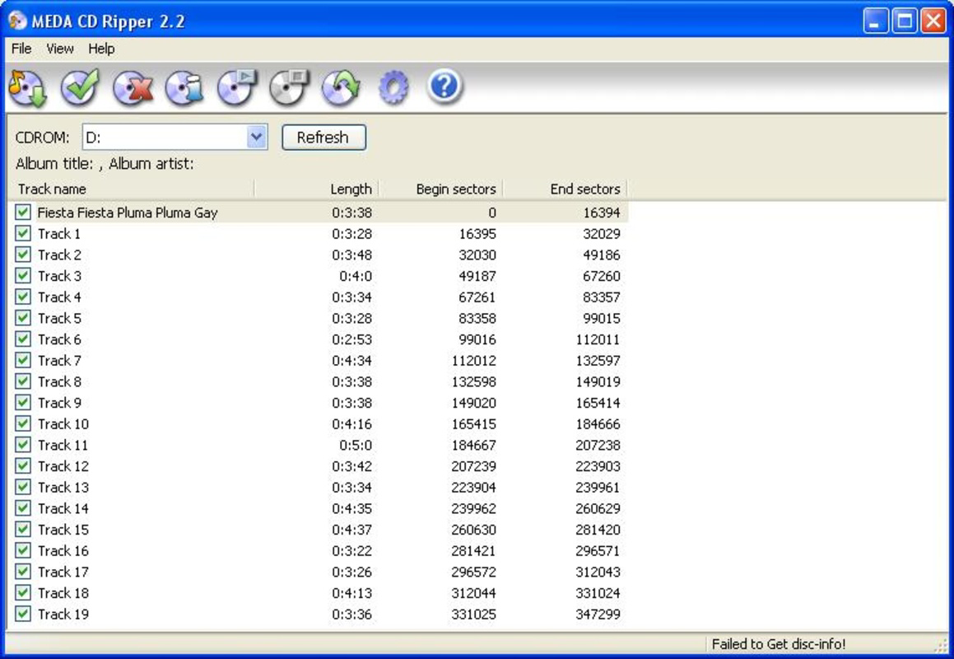Image resolution: width=954 pixels, height=659 pixels.
Task: Deselect the Track 13 checkbox
Action: tap(23, 487)
